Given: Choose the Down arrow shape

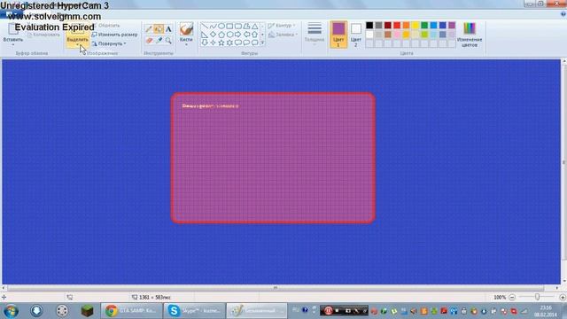Looking at the screenshot, I should coord(205,43).
